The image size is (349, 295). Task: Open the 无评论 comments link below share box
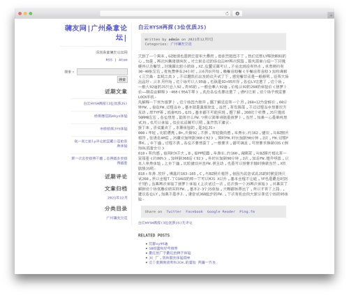pyautogui.click(x=165, y=222)
